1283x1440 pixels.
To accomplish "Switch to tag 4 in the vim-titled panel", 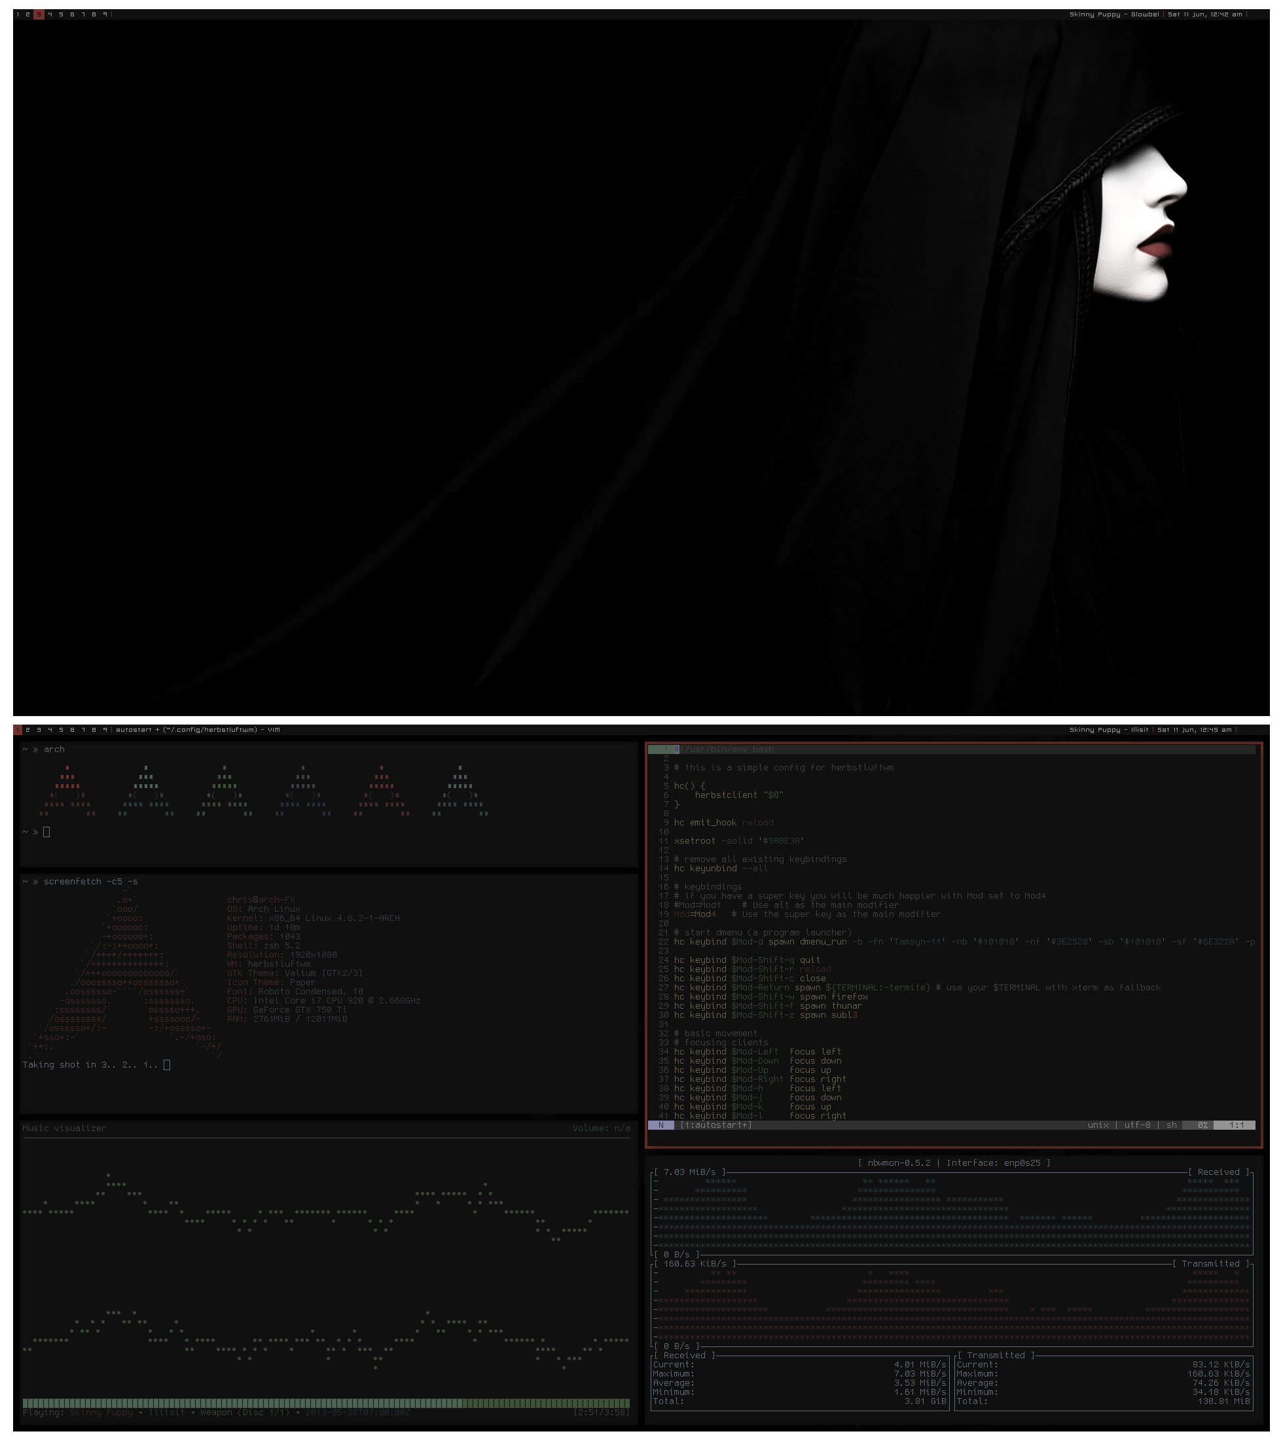I will pos(50,730).
